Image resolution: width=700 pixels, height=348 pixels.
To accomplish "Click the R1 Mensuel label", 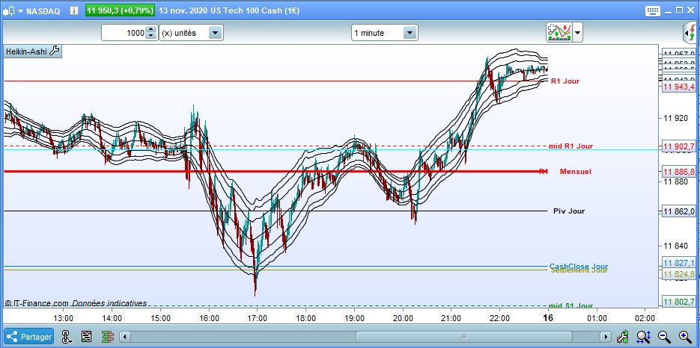I will (565, 172).
